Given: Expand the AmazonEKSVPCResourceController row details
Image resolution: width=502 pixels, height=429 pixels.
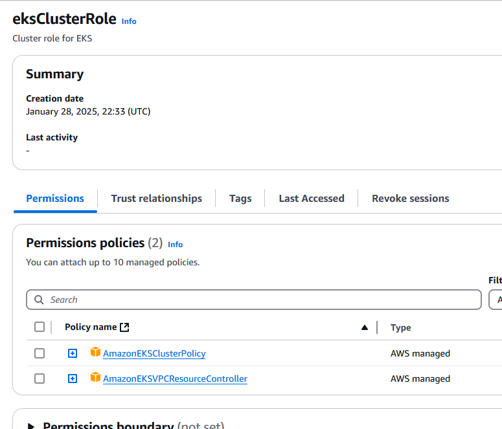Looking at the screenshot, I should coord(73,379).
